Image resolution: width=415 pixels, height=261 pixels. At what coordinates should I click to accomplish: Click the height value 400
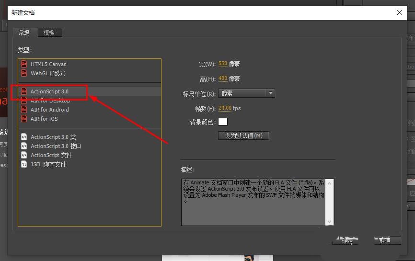tap(223, 79)
